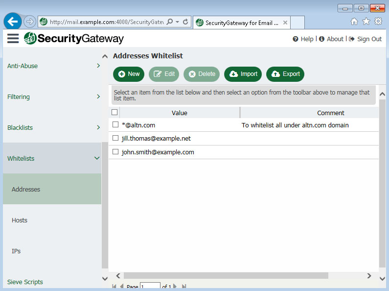Collapse the Whitelists menu chevron
Viewport: 389px width, 291px height.
(x=97, y=158)
